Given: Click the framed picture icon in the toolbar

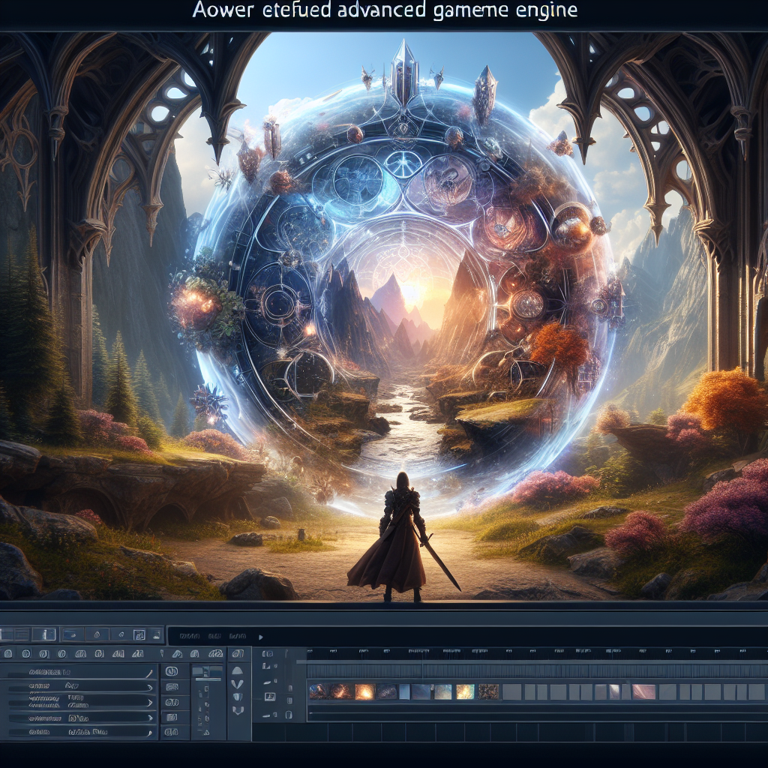Looking at the screenshot, I should click(139, 635).
